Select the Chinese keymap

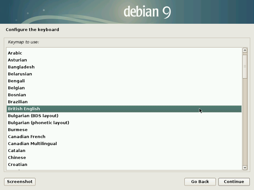click(x=124, y=157)
